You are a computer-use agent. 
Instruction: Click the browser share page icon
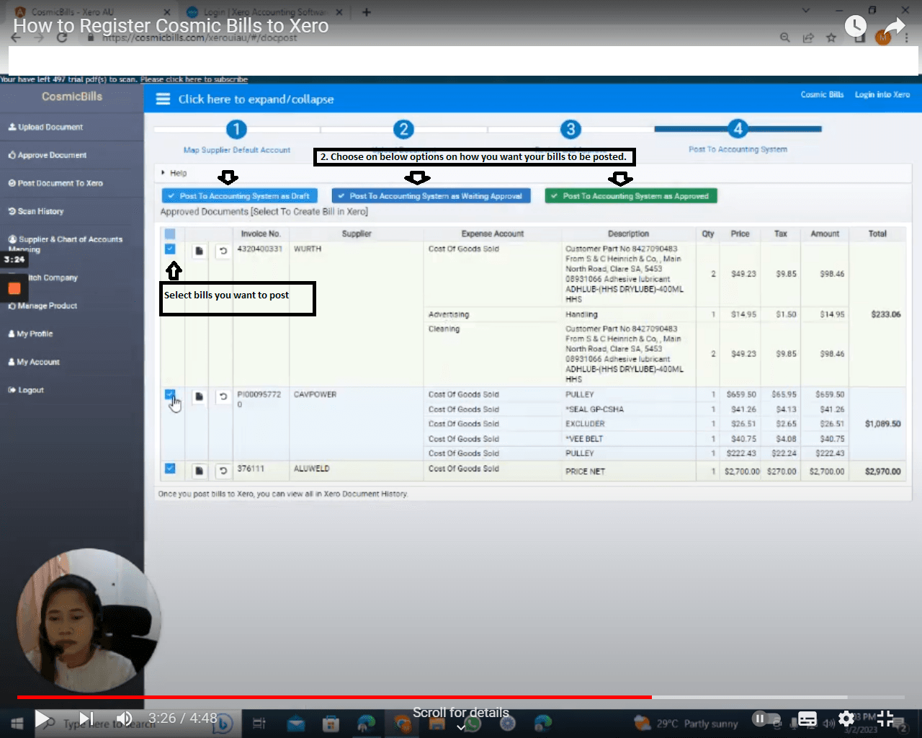click(x=808, y=37)
